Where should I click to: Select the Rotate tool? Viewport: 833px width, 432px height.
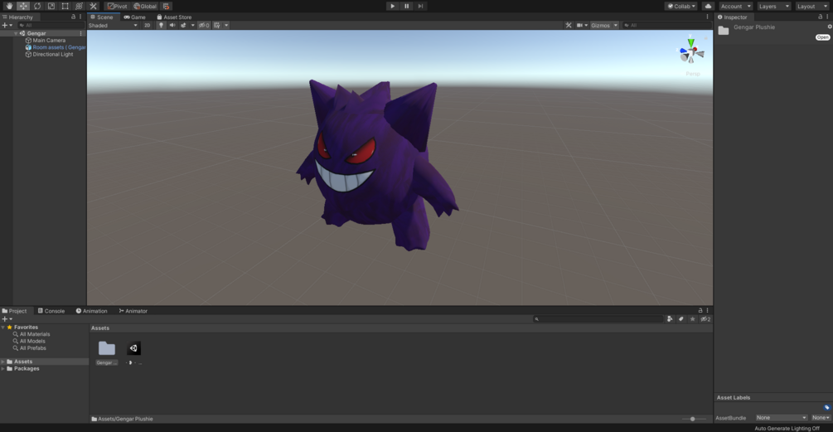[37, 6]
